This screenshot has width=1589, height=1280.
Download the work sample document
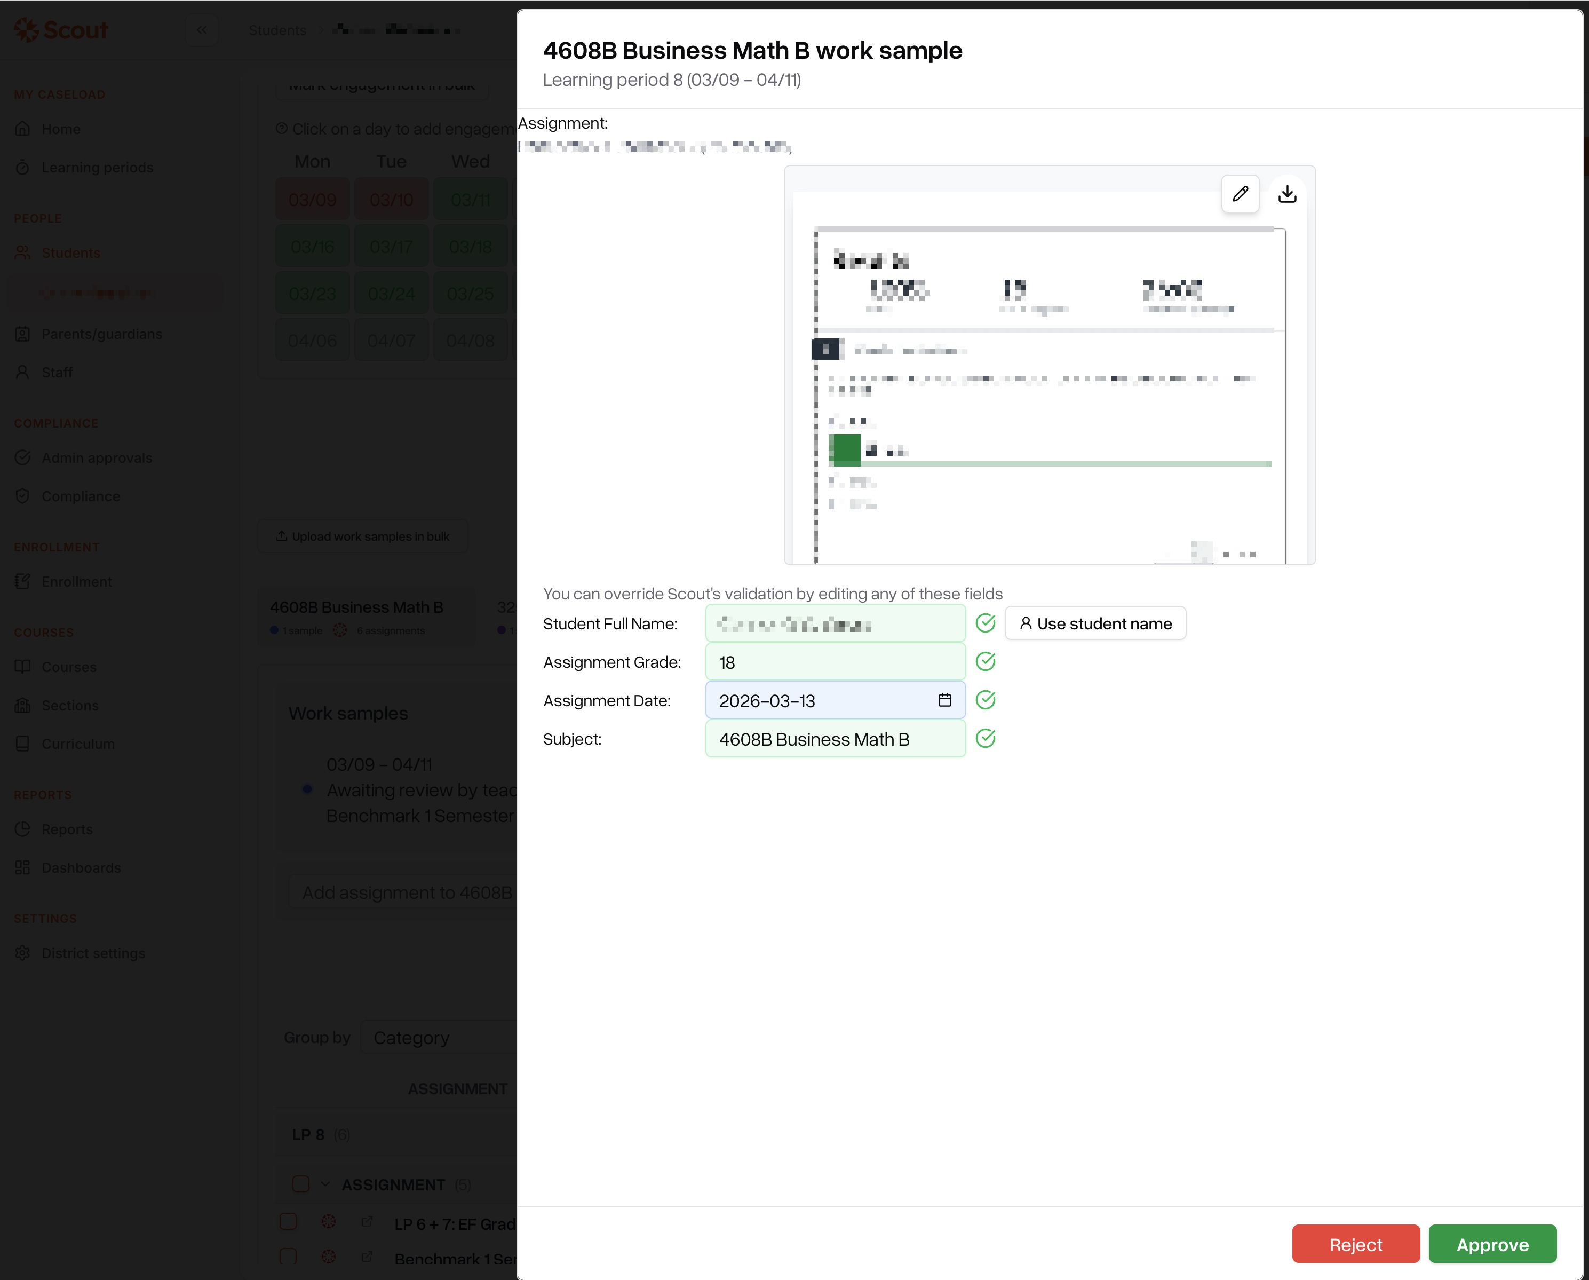point(1288,194)
